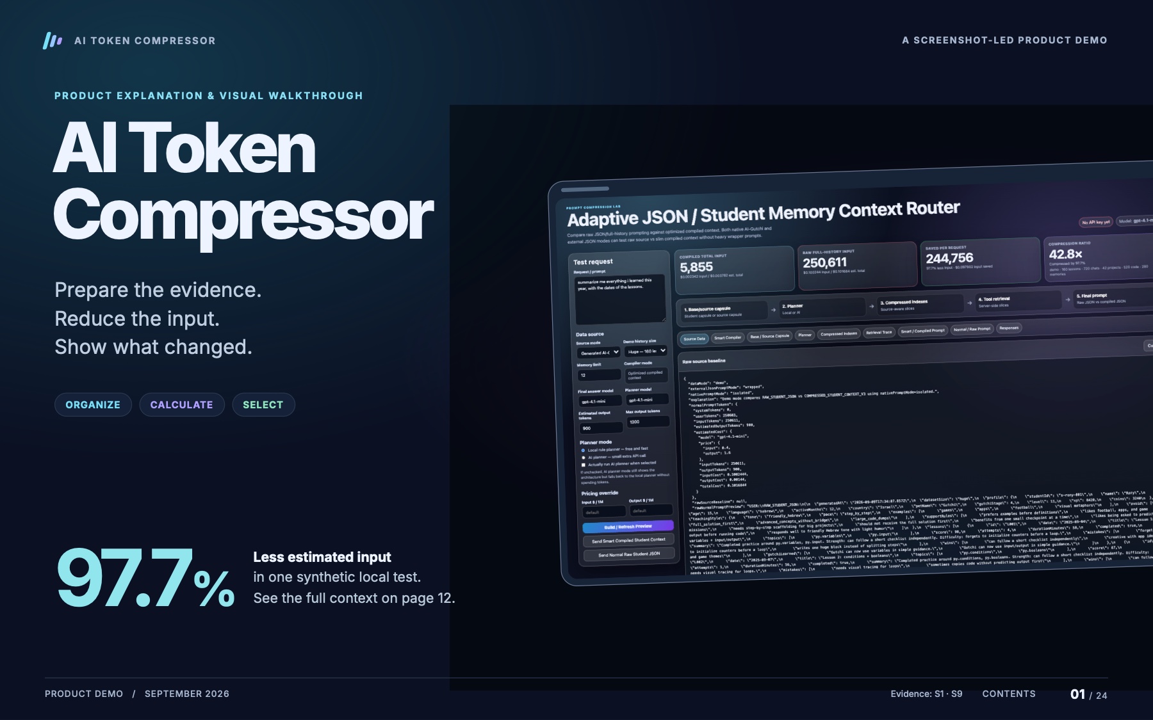The image size is (1153, 720).
Task: Click the 'Evidence: S1 · S9' footer text
Action: (x=926, y=694)
